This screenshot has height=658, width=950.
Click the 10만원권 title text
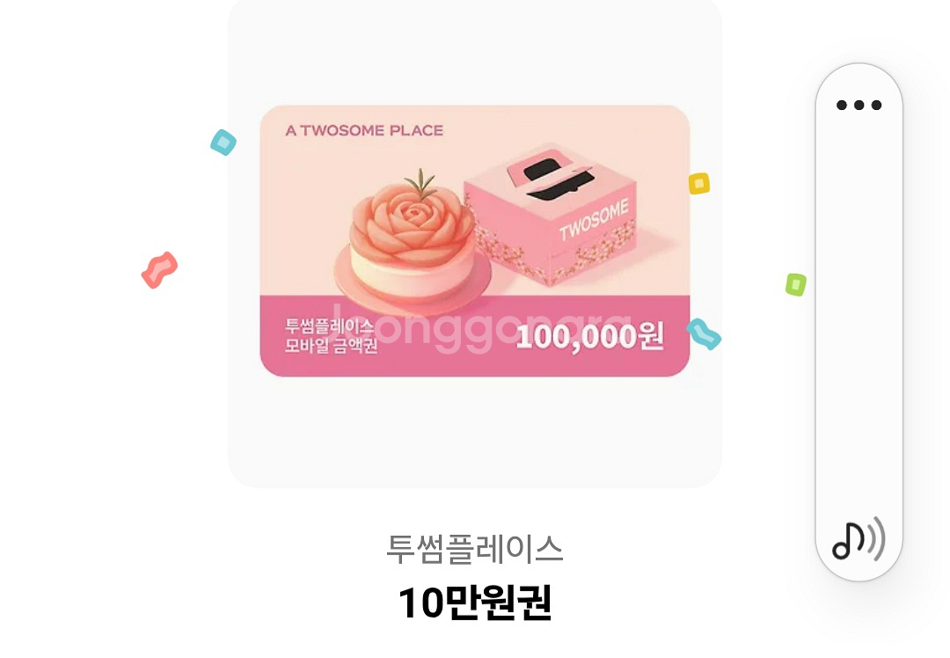click(x=474, y=603)
